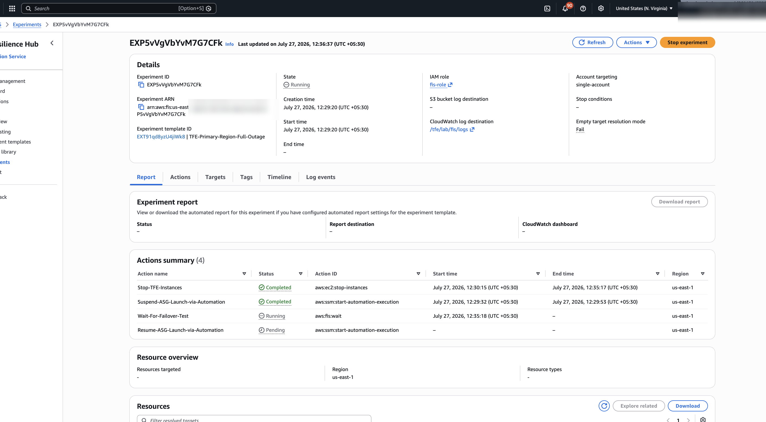Click the Stop experiment button
Image resolution: width=766 pixels, height=422 pixels.
point(687,43)
